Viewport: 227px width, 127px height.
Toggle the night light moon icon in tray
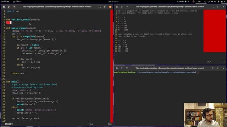click(x=205, y=1)
